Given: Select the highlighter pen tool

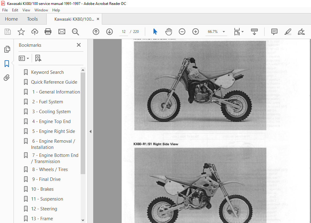Looking at the screenshot, I should 288,32.
